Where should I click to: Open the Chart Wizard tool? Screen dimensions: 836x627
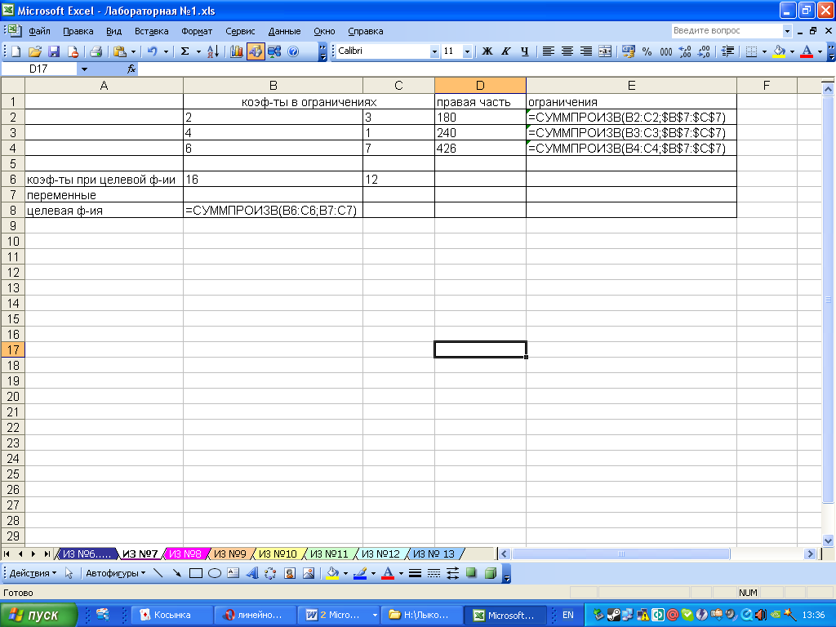(238, 51)
